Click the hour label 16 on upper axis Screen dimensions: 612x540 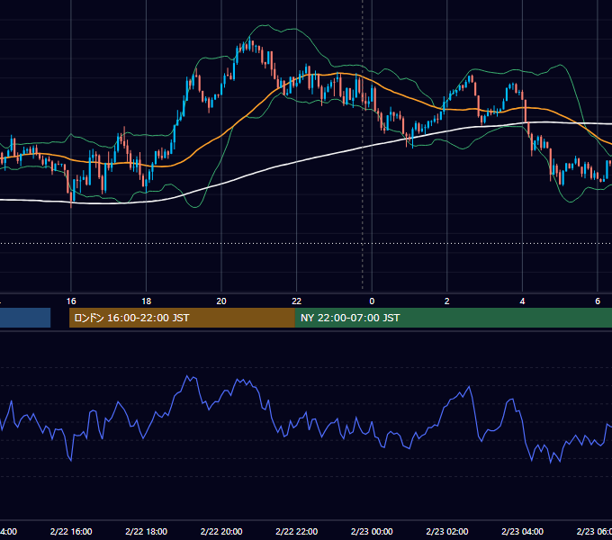point(71,301)
